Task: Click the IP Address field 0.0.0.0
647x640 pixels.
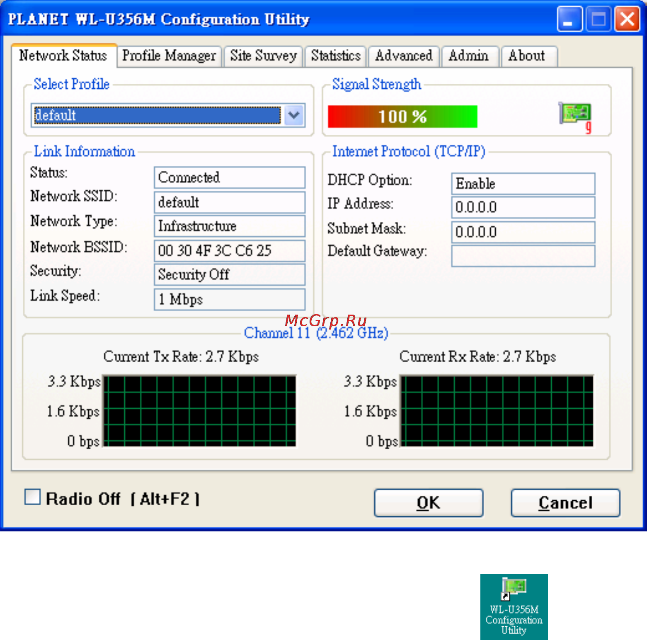Action: click(523, 207)
